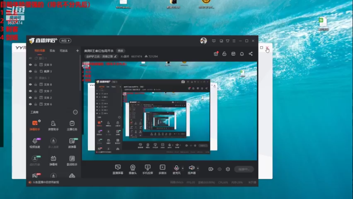The width and height of the screenshot is (353, 199).
Task: Add a 直播屏幕 screen capture source
Action: pos(118,169)
